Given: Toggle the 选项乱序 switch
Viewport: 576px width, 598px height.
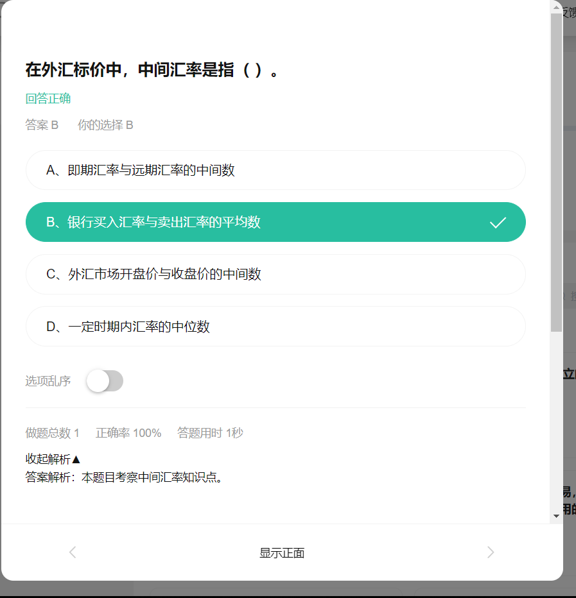Looking at the screenshot, I should (x=105, y=380).
